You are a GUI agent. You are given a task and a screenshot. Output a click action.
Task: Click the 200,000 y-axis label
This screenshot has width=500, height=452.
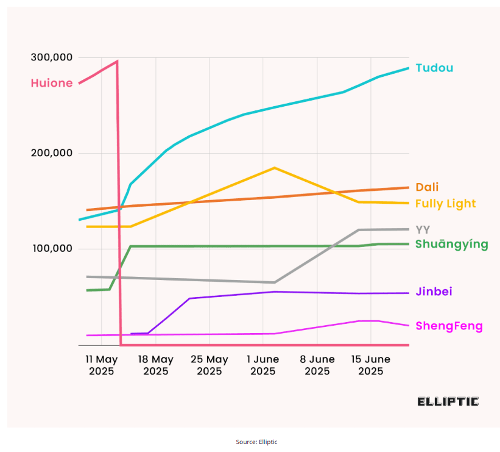coord(52,153)
